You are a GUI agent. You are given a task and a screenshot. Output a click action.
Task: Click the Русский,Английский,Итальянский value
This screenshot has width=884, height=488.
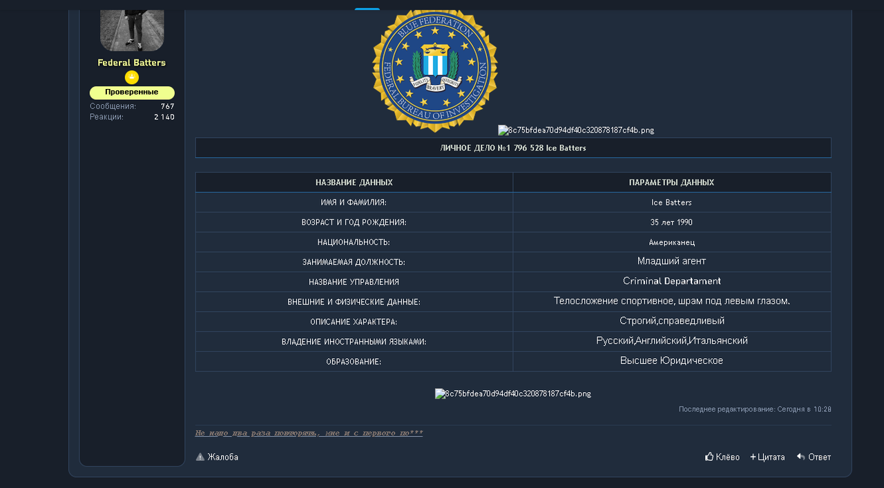672,341
